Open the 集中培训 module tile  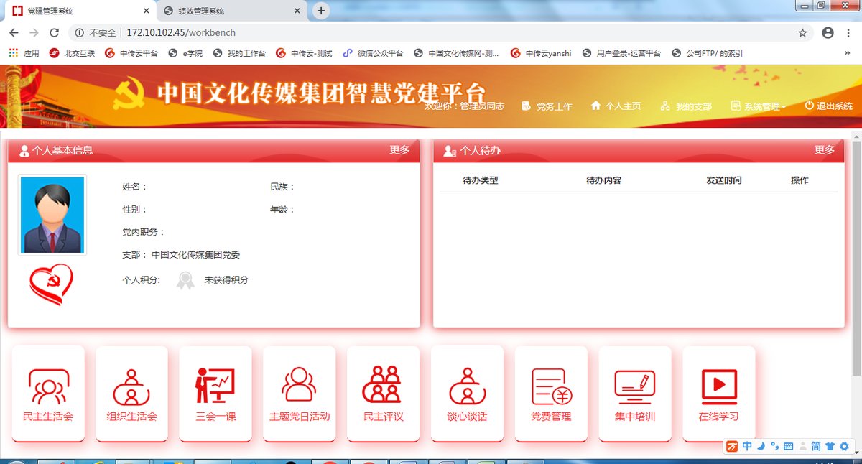(x=635, y=393)
